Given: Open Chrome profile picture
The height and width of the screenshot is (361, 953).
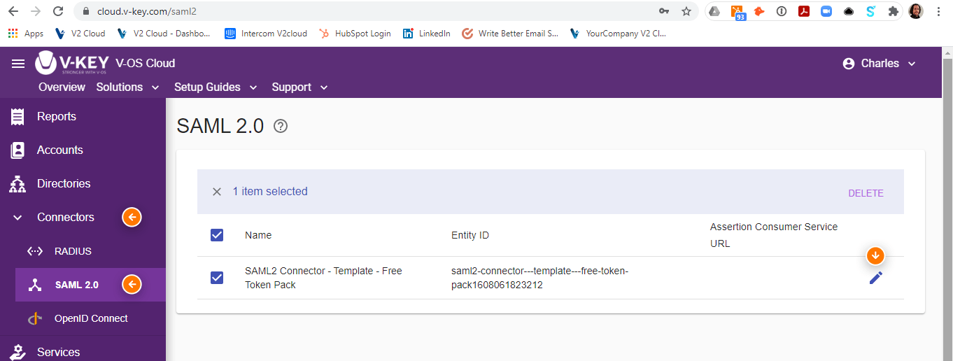Looking at the screenshot, I should (916, 11).
